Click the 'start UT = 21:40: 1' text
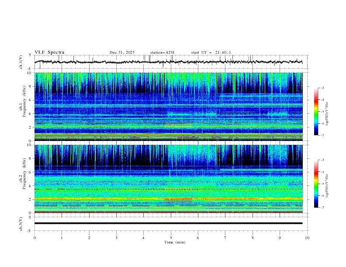 click(x=211, y=52)
